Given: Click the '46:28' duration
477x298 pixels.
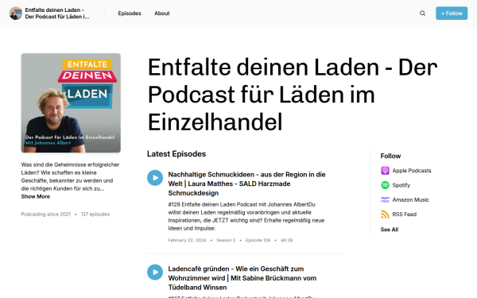Looking at the screenshot, I should coord(286,240).
